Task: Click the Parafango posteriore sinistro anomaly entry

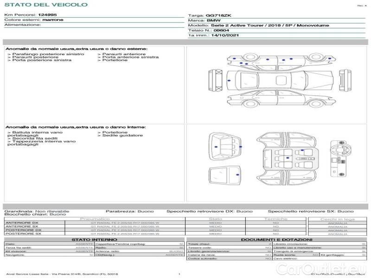Action: pyautogui.click(x=47, y=54)
